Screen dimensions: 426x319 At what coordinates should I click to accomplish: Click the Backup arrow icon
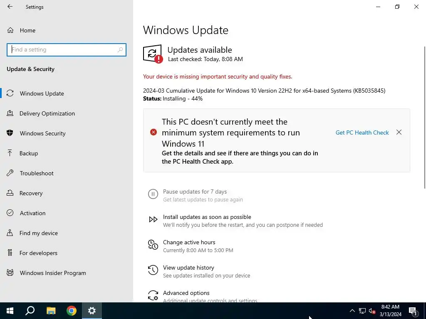tap(10, 153)
